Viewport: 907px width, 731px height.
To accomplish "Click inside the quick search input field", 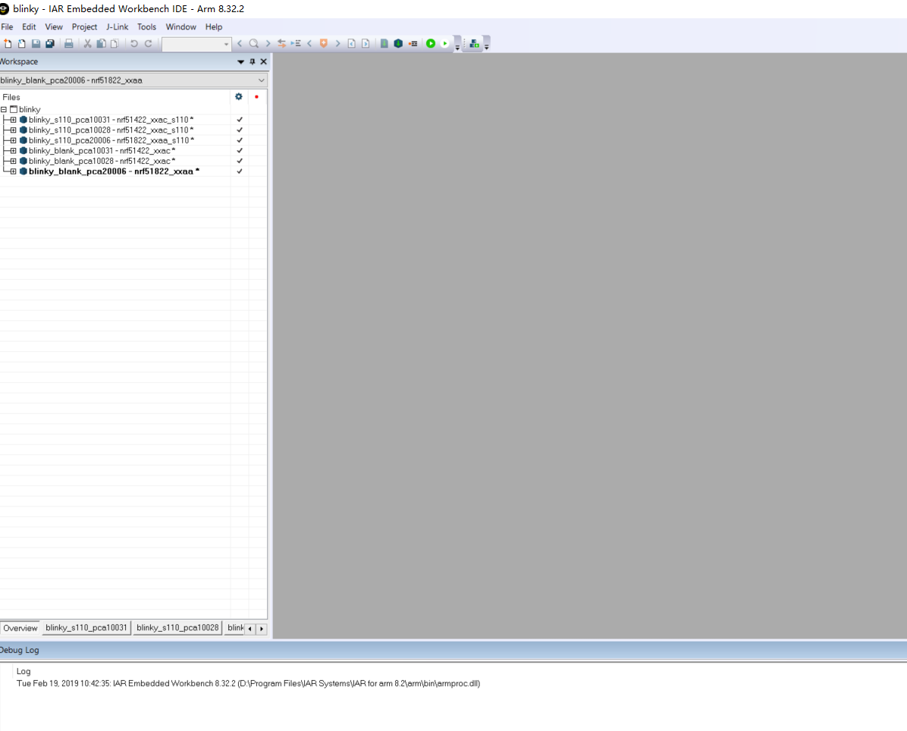I will [x=192, y=44].
